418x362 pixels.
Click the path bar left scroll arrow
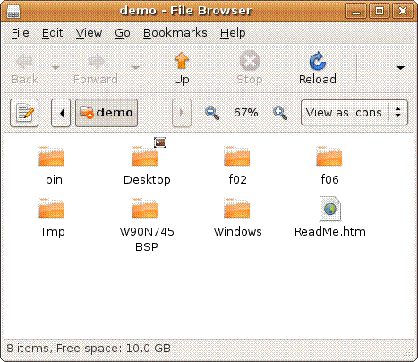[x=61, y=113]
